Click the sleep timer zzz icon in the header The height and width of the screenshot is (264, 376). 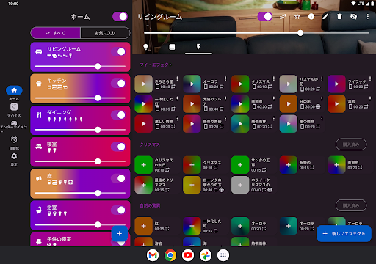(283, 17)
